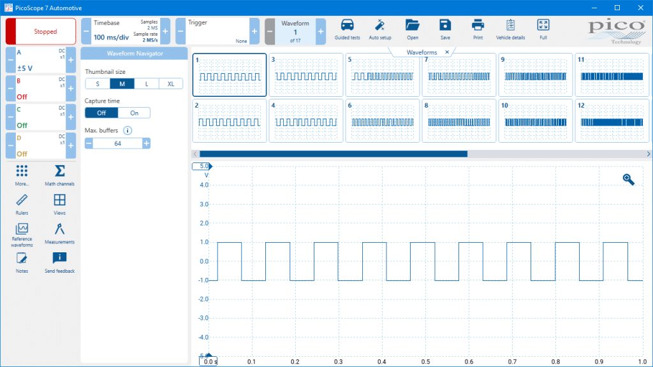Click Max. buffers info icon

click(x=128, y=130)
